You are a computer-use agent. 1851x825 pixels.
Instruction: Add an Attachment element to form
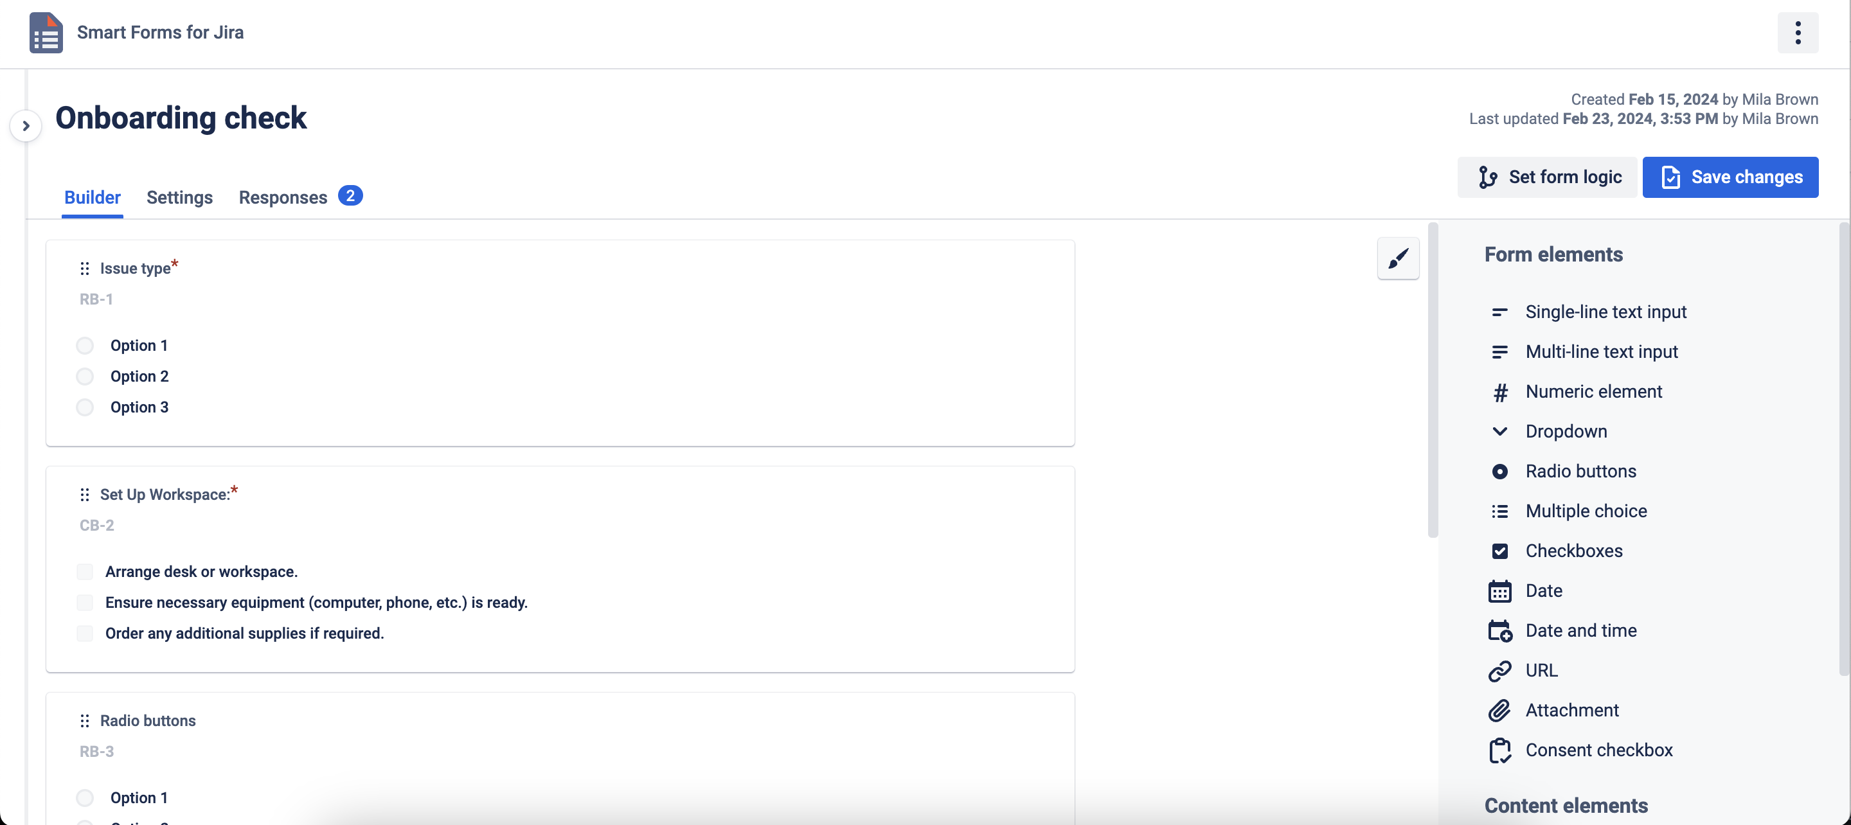point(1571,710)
